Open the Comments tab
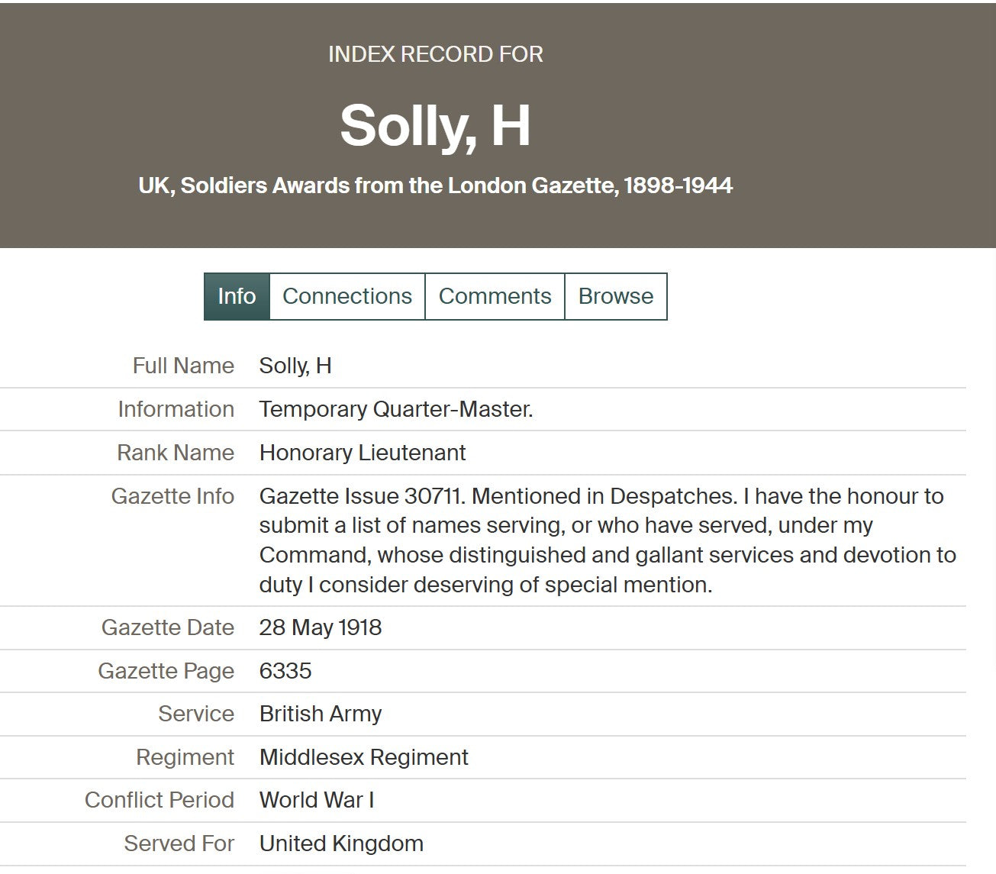The width and height of the screenshot is (996, 874). pyautogui.click(x=495, y=296)
